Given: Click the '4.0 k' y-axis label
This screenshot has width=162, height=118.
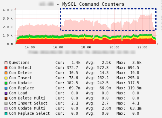Looking at the screenshot, I should point(8,10).
